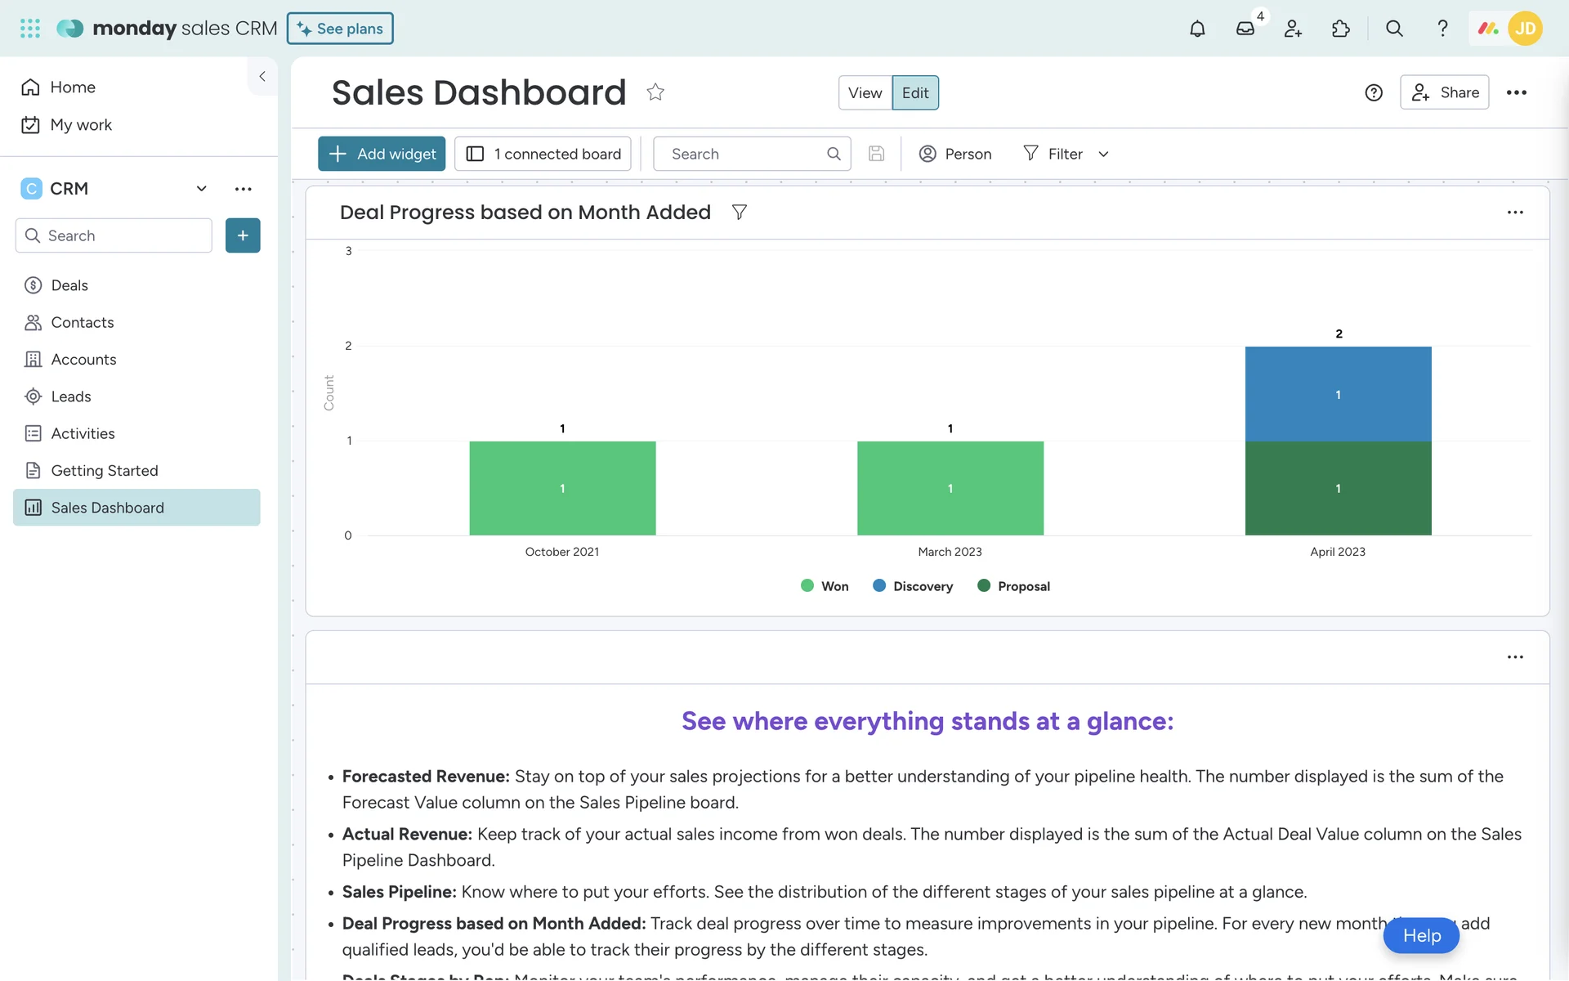Open Leads in the sidebar
The height and width of the screenshot is (981, 1569).
71,396
